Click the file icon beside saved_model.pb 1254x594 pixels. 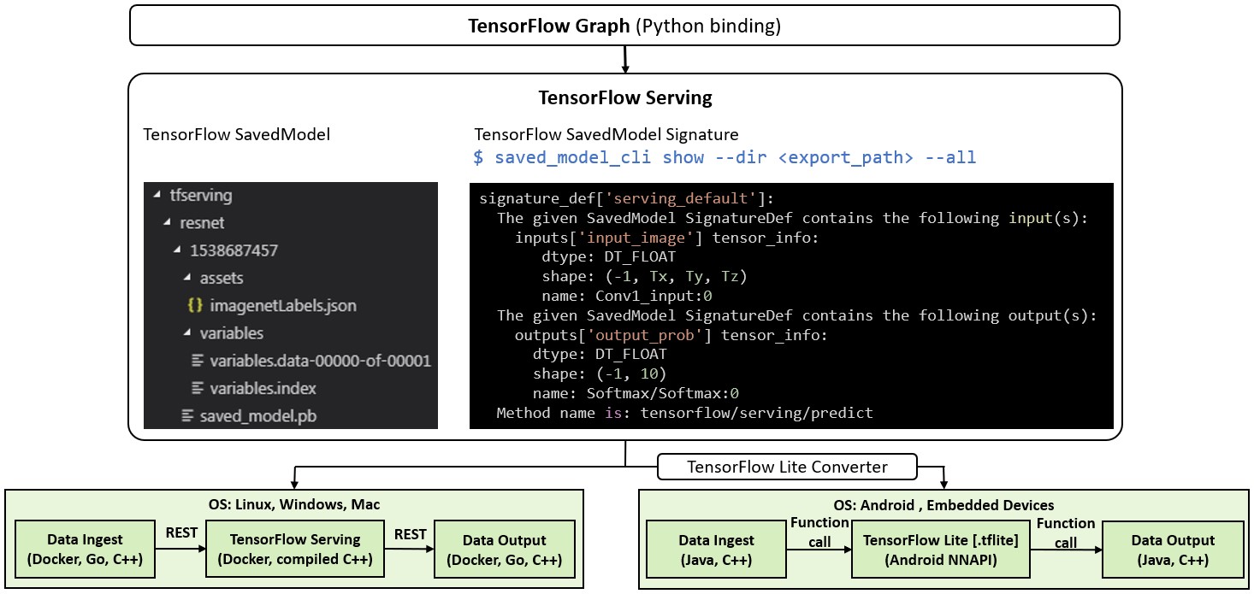tap(188, 415)
